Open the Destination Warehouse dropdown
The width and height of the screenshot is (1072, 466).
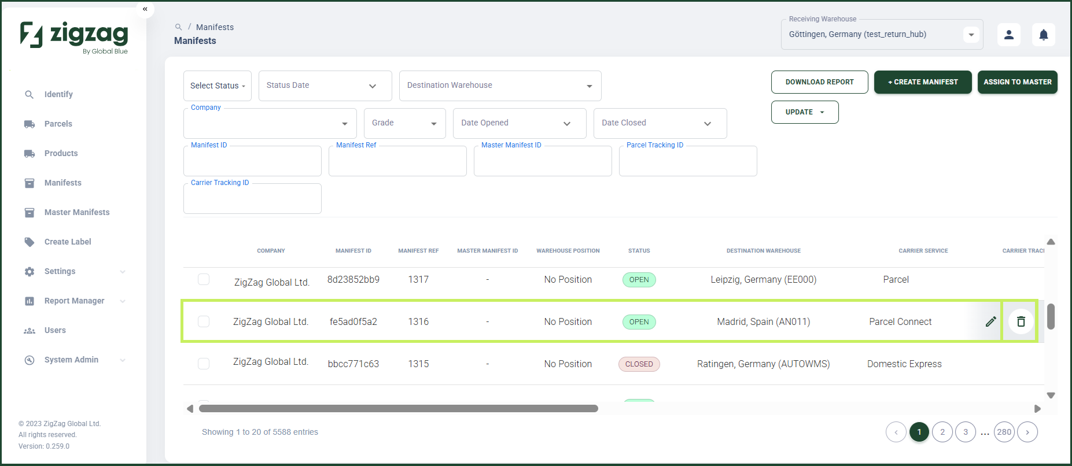pos(500,86)
